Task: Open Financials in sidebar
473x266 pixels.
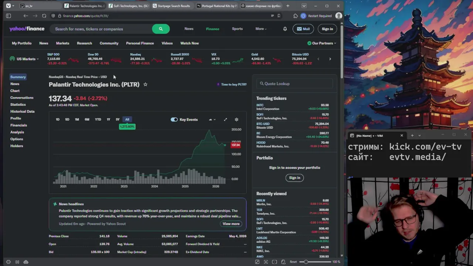Action: [18, 125]
